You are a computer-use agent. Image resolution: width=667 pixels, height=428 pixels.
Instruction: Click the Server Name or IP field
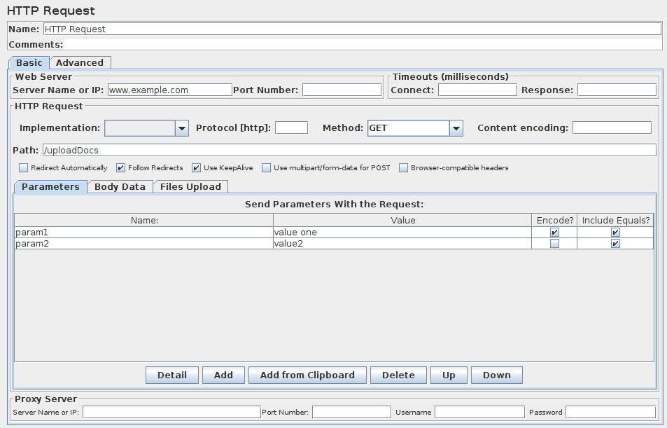point(169,90)
